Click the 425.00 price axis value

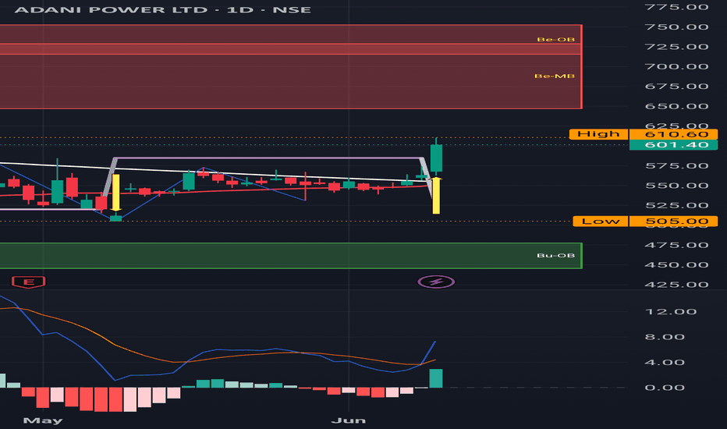[x=676, y=285]
